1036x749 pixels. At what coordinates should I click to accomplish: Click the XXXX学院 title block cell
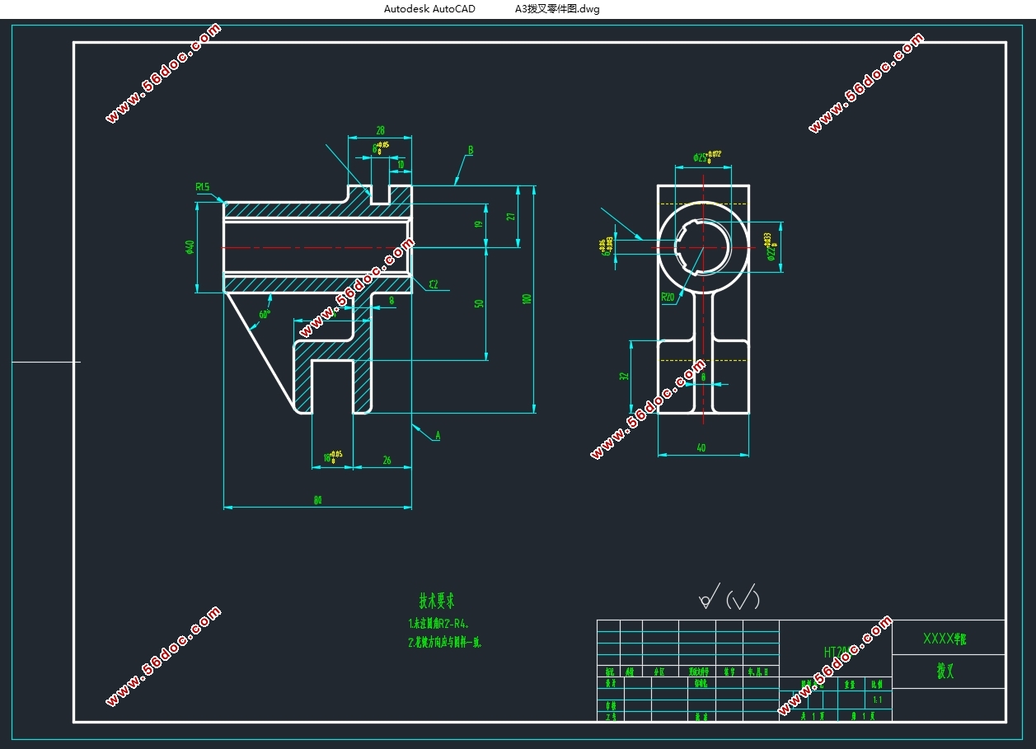(x=949, y=637)
